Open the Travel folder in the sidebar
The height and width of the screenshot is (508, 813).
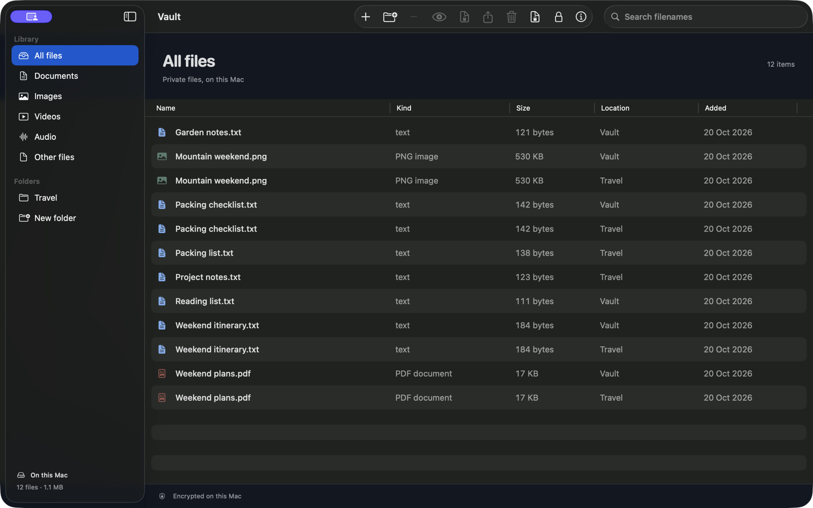tap(75, 198)
